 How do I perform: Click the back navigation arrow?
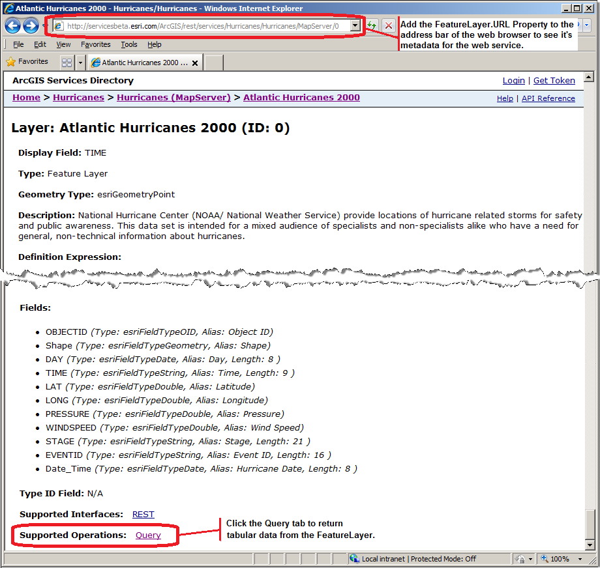pyautogui.click(x=13, y=25)
